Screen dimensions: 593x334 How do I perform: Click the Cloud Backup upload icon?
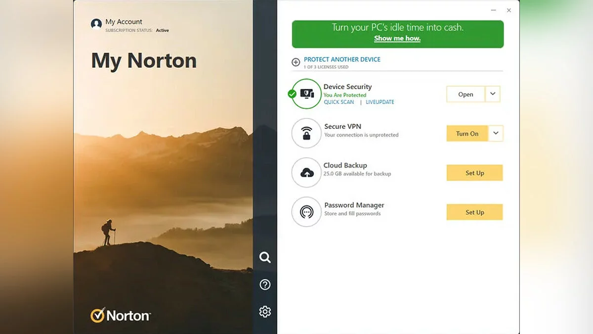pyautogui.click(x=306, y=173)
